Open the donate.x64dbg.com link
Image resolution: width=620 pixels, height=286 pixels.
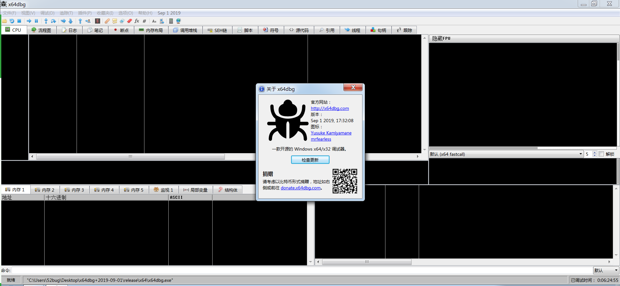click(x=300, y=188)
